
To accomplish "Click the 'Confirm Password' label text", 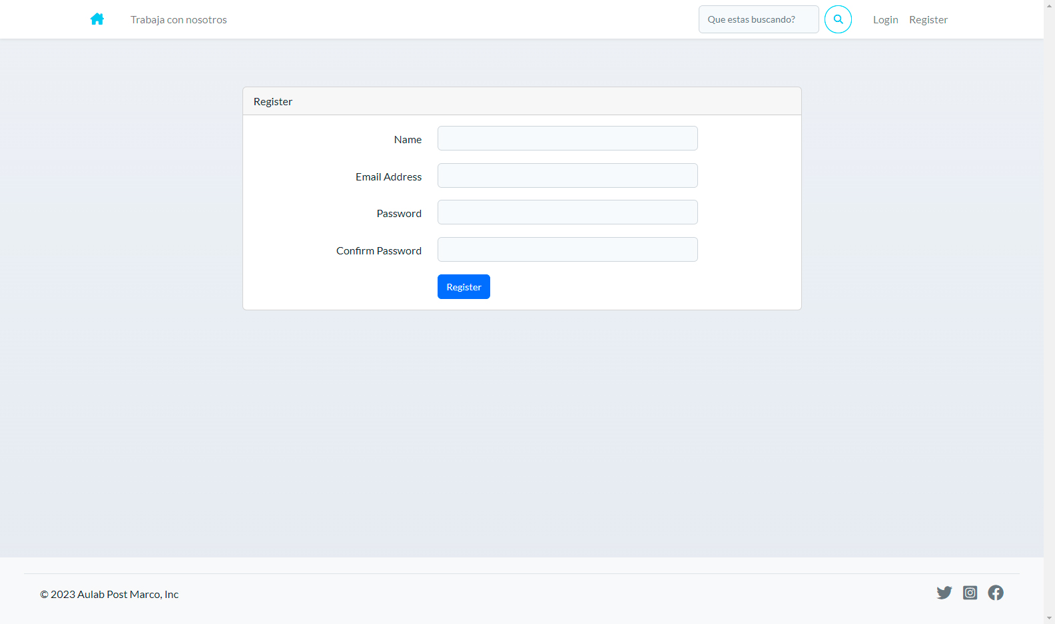I will click(x=378, y=251).
